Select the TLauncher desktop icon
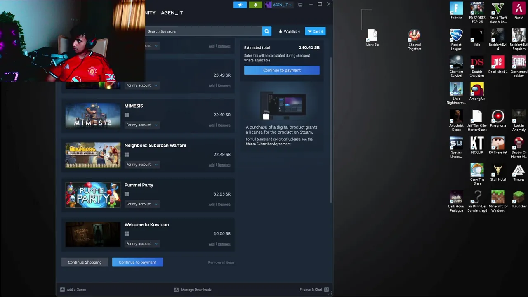The height and width of the screenshot is (297, 528). [519, 199]
